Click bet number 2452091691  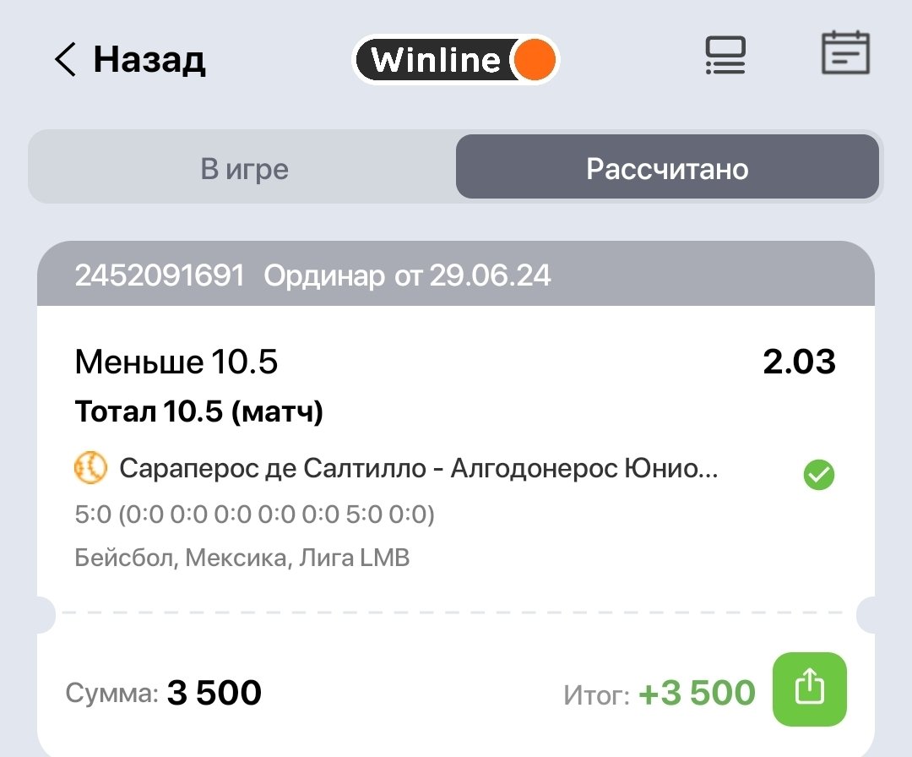[x=160, y=275]
